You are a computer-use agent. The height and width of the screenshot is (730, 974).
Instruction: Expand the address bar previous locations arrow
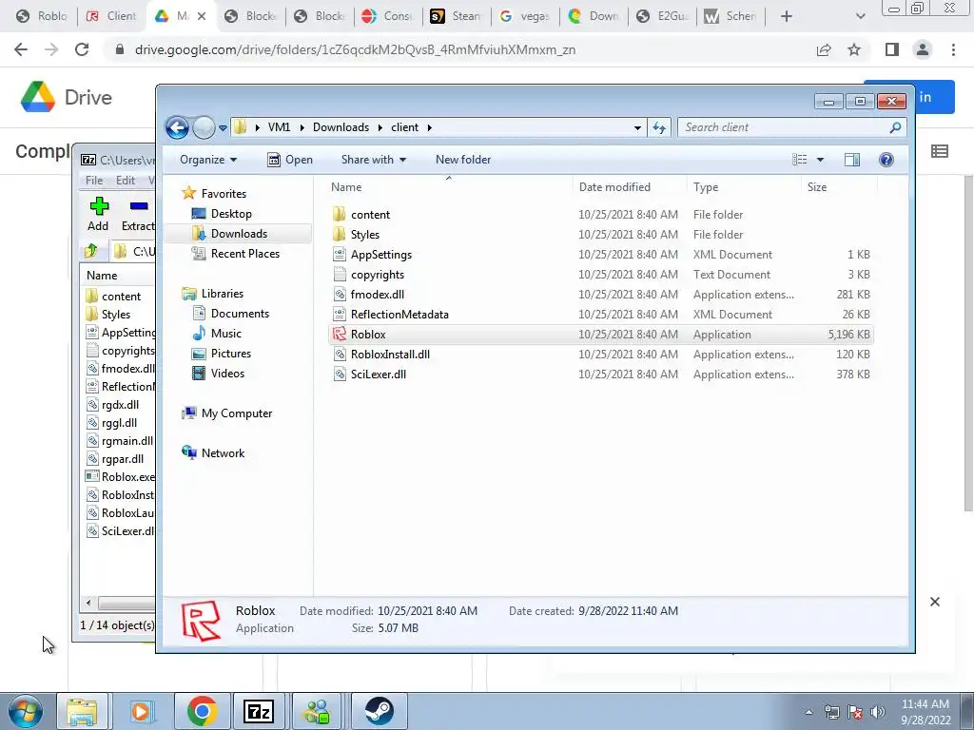tap(637, 128)
